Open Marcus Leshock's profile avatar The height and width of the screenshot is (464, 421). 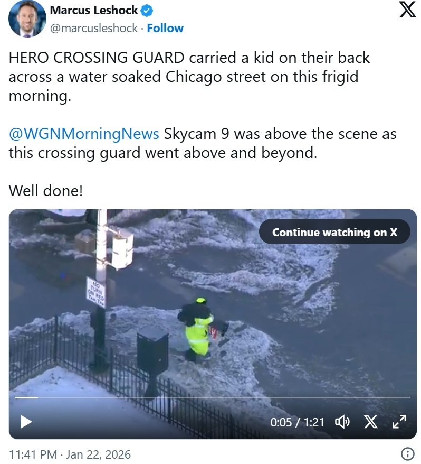pos(27,18)
